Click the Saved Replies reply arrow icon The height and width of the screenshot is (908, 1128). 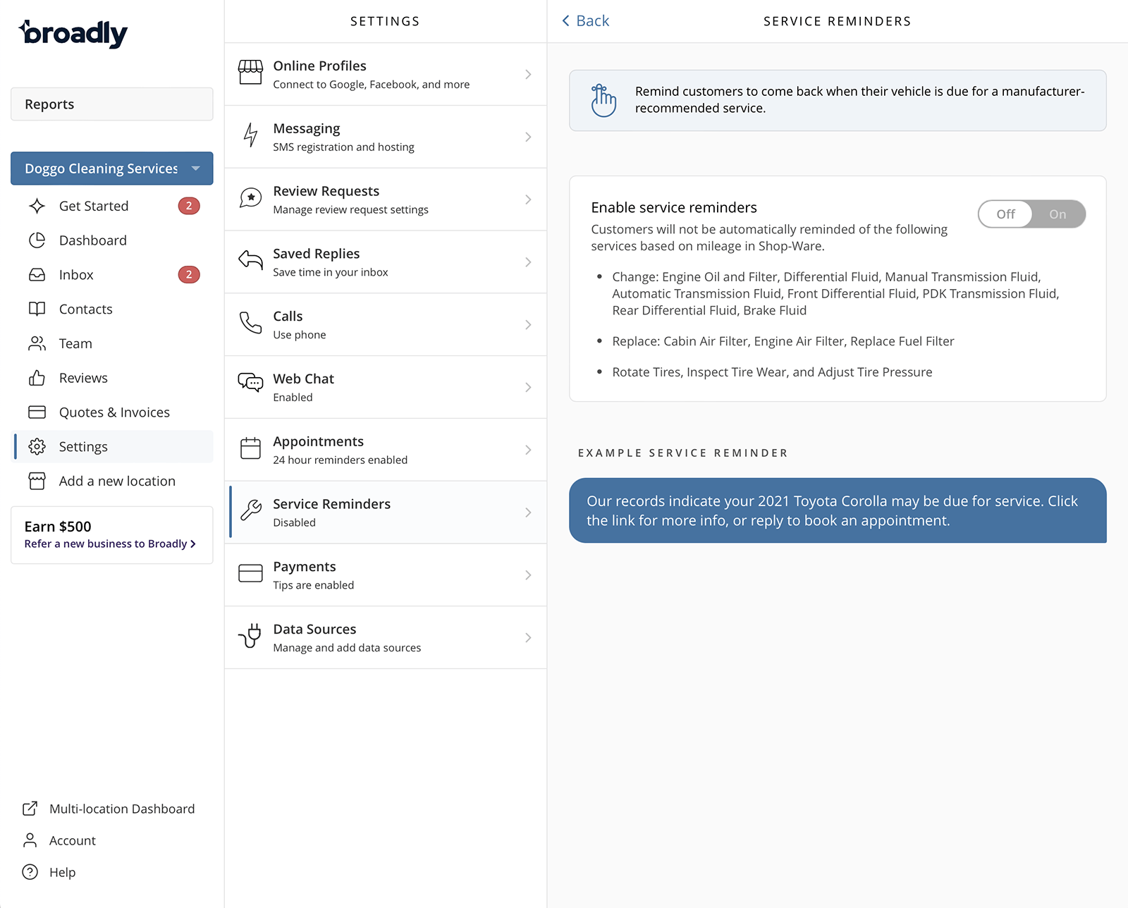tap(250, 260)
